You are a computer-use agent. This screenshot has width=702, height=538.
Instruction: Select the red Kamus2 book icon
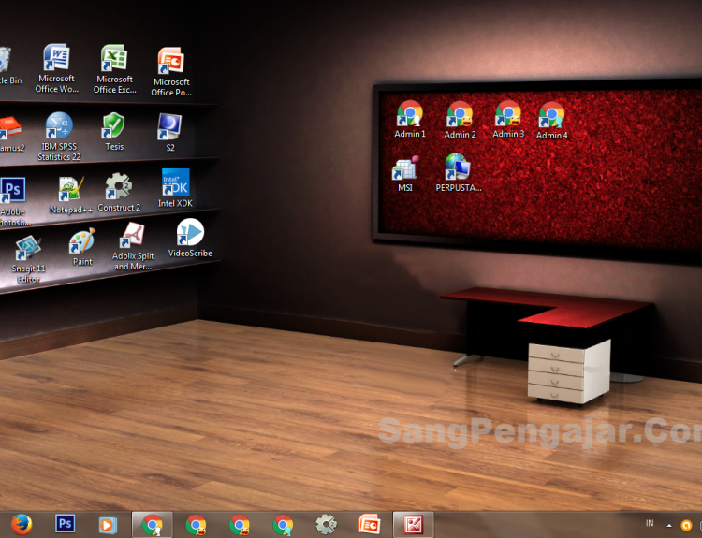(10, 134)
